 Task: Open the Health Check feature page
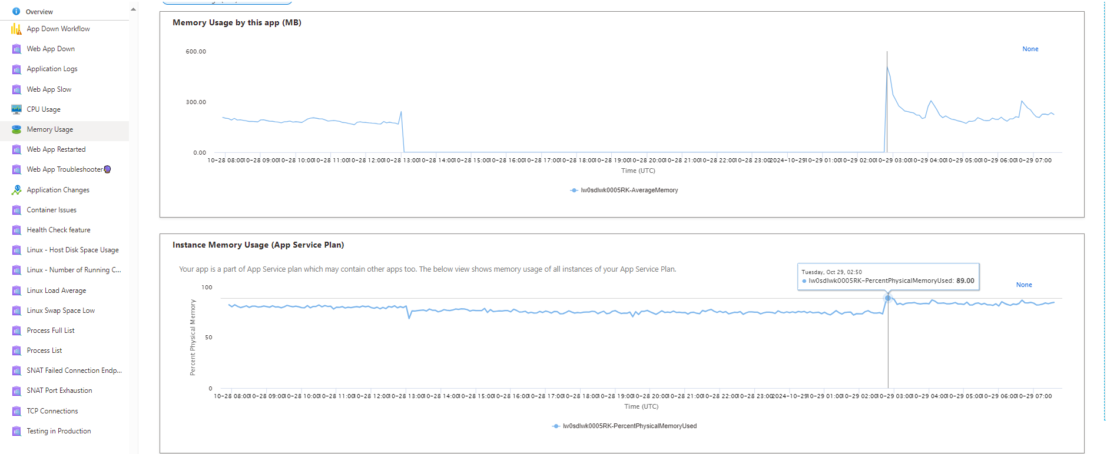point(58,229)
